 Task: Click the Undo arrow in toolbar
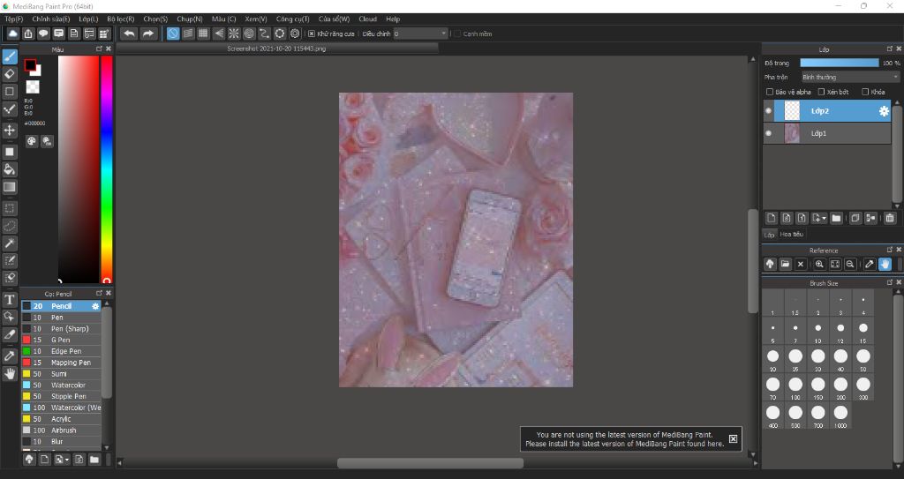point(129,34)
